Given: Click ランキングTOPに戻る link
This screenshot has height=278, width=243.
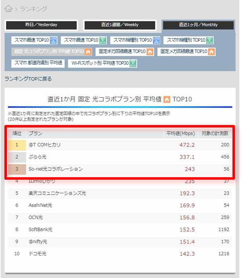Looking at the screenshot, I should (28, 79).
